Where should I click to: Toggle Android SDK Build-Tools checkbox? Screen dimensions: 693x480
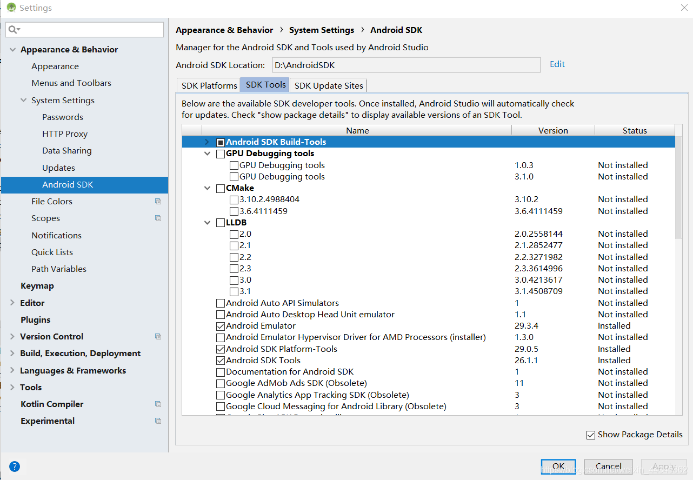pyautogui.click(x=220, y=143)
